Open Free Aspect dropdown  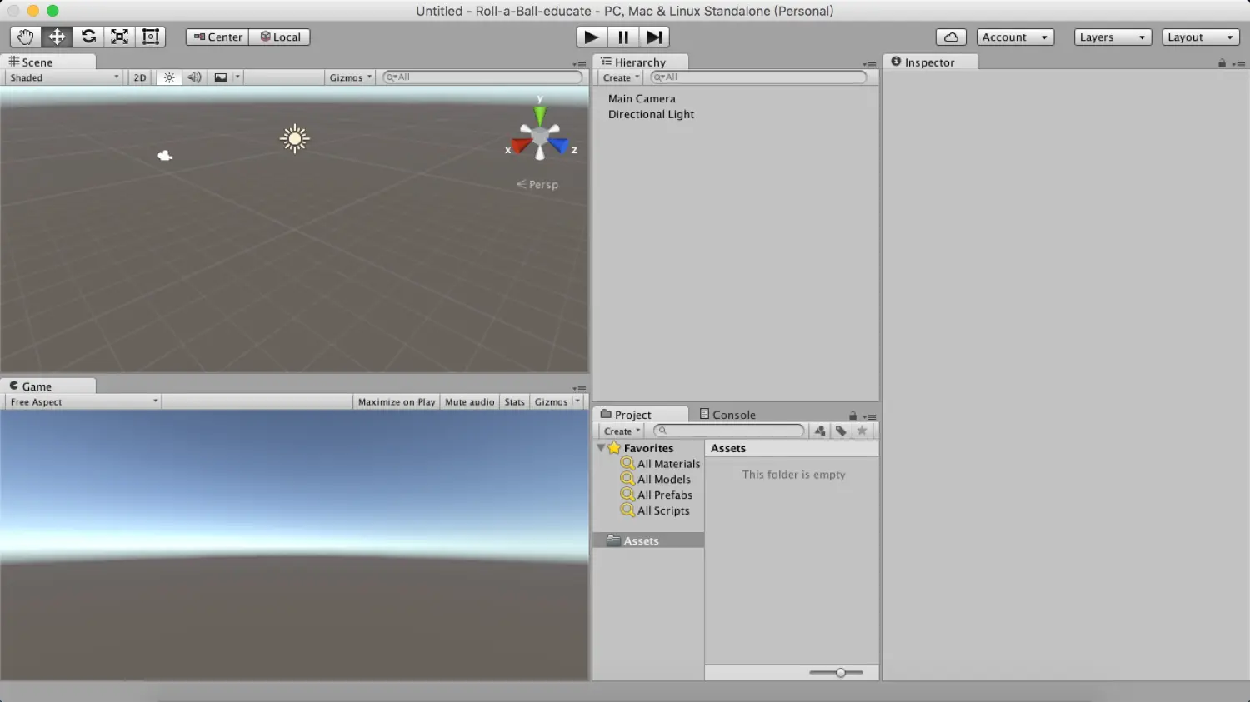[x=83, y=401]
